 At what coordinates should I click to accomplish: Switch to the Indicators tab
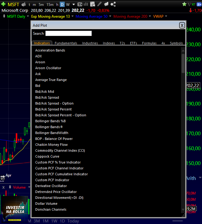click(x=42, y=43)
